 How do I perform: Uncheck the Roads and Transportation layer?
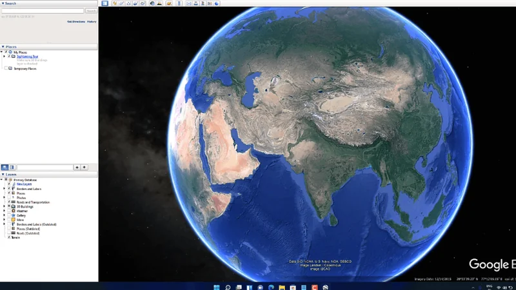9,202
